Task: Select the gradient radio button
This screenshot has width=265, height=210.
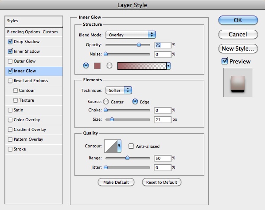Action: point(109,66)
